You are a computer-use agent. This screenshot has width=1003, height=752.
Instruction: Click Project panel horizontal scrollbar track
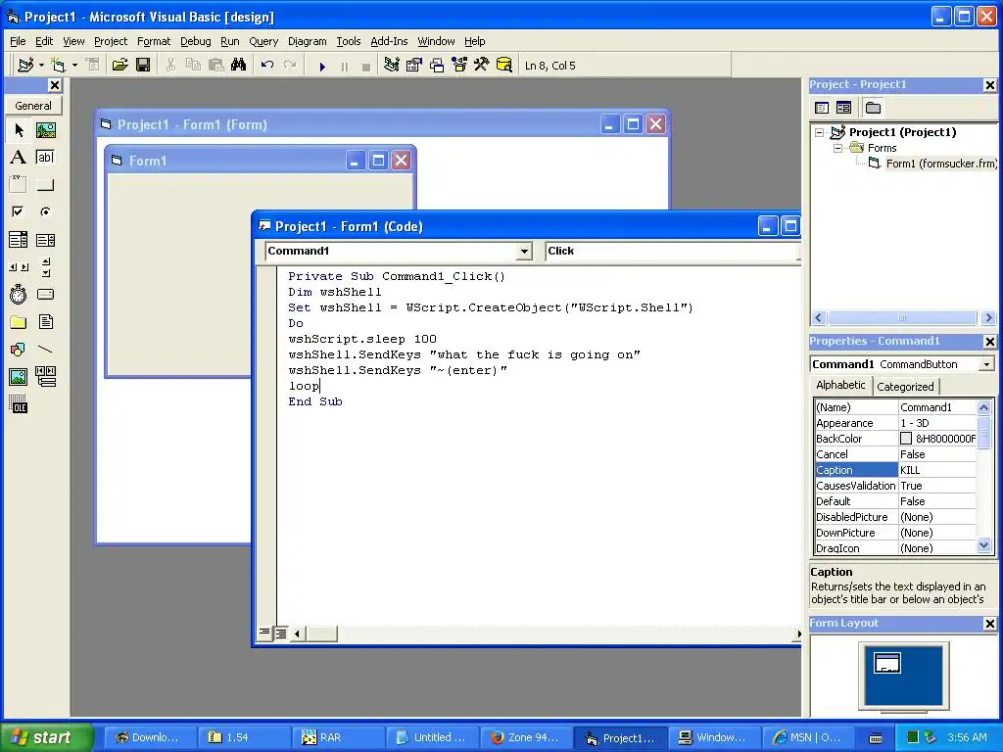click(x=903, y=318)
